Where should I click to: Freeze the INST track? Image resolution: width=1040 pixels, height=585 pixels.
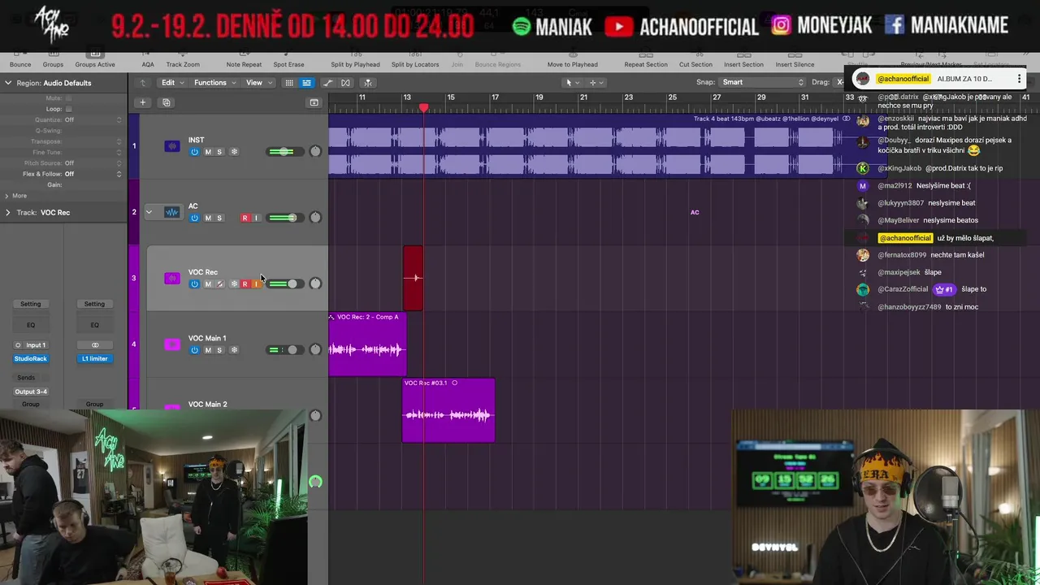tap(234, 152)
